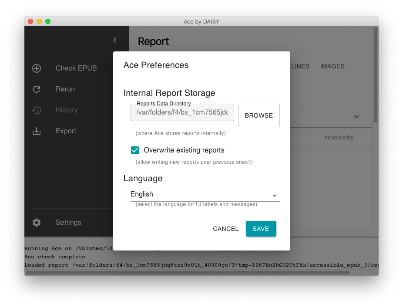Image resolution: width=403 pixels, height=308 pixels.
Task: Click the Check EPUB plus icon
Action: point(37,68)
